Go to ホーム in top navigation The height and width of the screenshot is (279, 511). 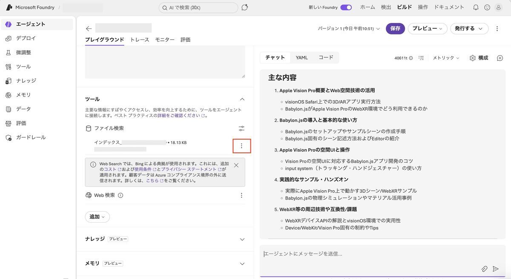(367, 7)
